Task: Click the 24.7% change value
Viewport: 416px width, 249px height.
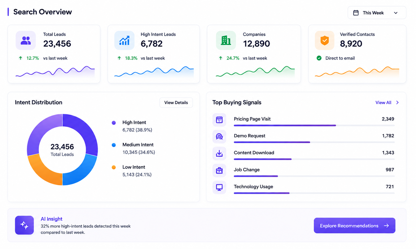Action: (x=233, y=58)
